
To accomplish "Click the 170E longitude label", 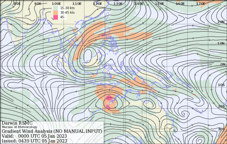I will (201, 4).
